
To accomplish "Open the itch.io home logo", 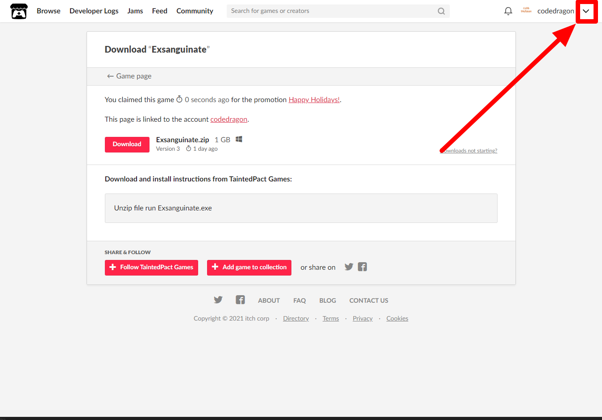I will click(19, 11).
